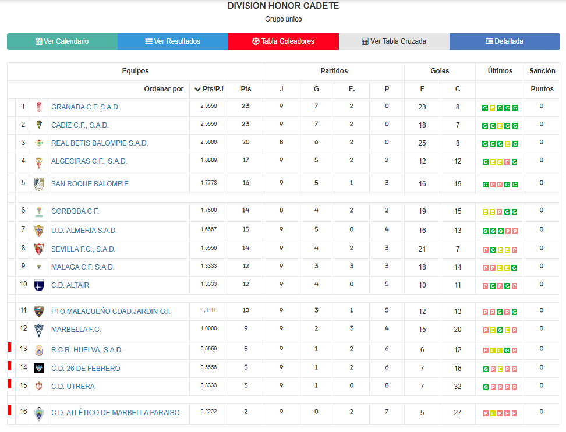Image resolution: width=566 pixels, height=432 pixels.
Task: Click the C goals-against column header
Action: point(457,89)
